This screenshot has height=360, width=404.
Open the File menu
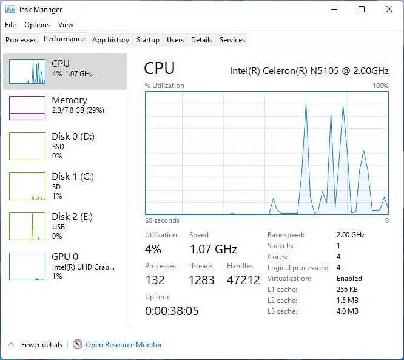pyautogui.click(x=10, y=25)
